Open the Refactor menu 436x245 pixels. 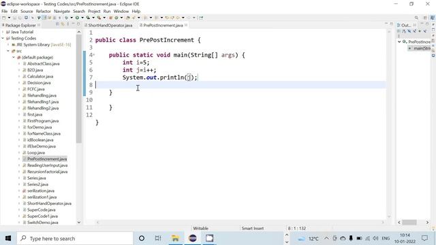[x=44, y=11]
